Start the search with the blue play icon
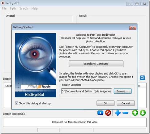The image size is (150, 134). tap(100, 113)
